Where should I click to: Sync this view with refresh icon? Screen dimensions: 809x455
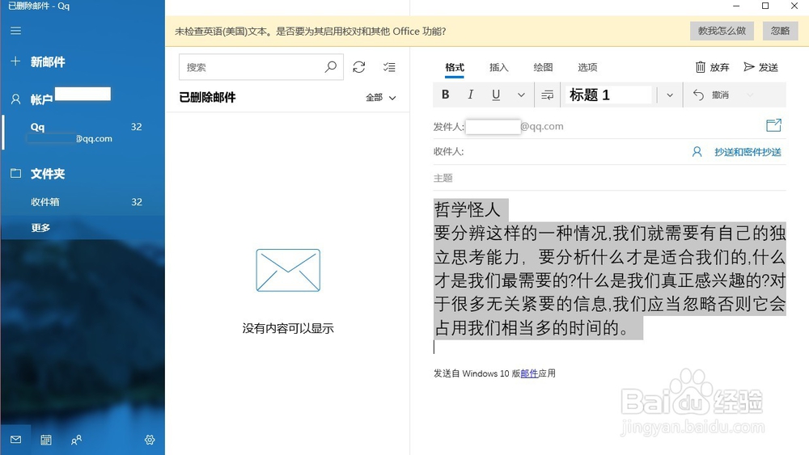(x=359, y=67)
